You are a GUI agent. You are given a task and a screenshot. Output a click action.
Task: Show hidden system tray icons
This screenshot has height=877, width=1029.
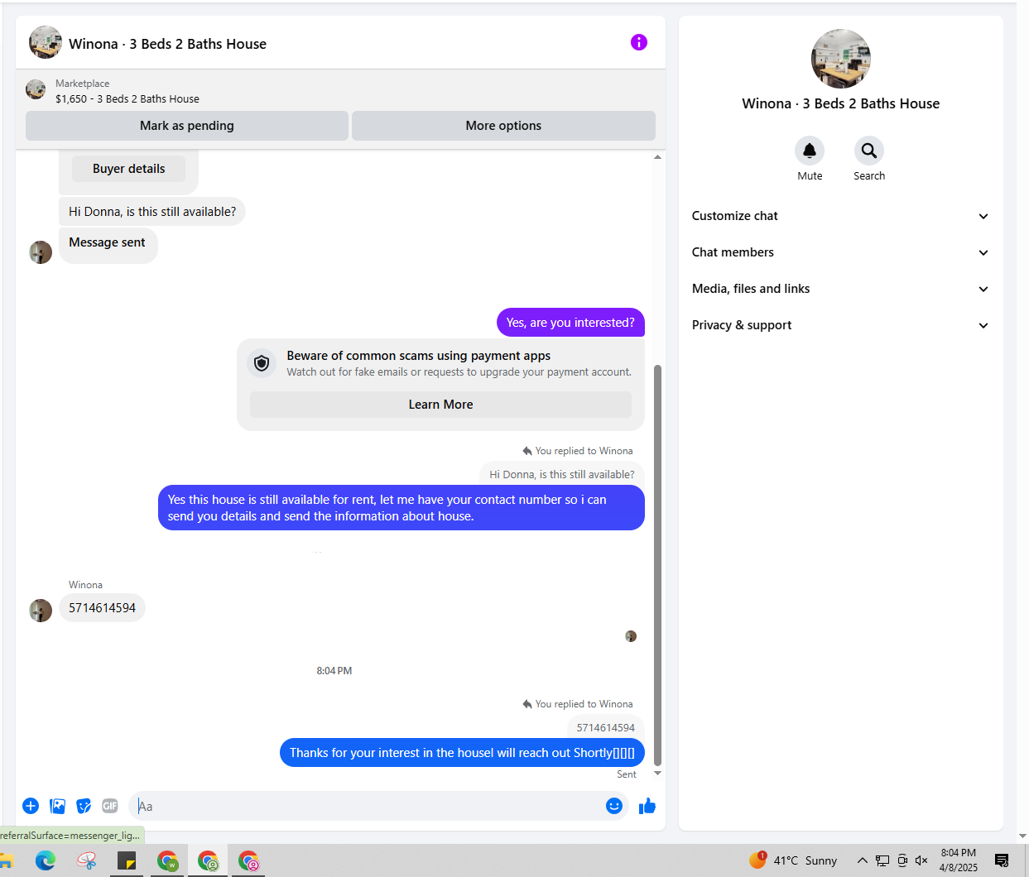coord(862,860)
